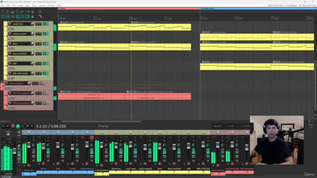
Task: Click the Kick mixer strip name
Action: [x=58, y=169]
